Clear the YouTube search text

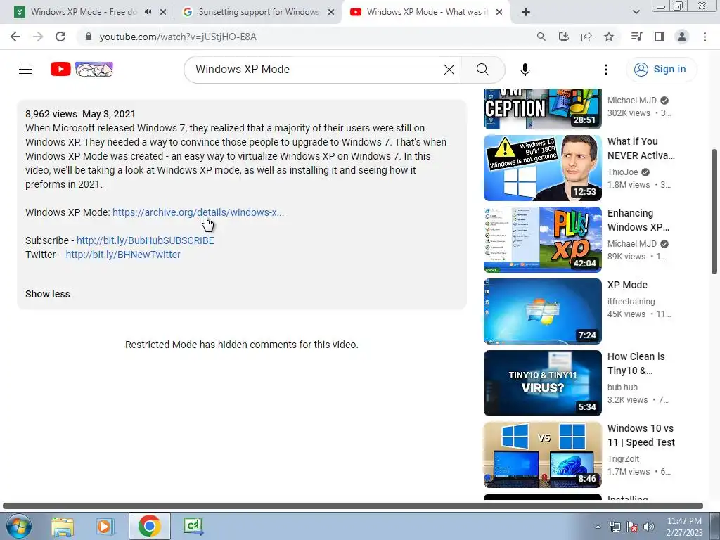tap(449, 70)
